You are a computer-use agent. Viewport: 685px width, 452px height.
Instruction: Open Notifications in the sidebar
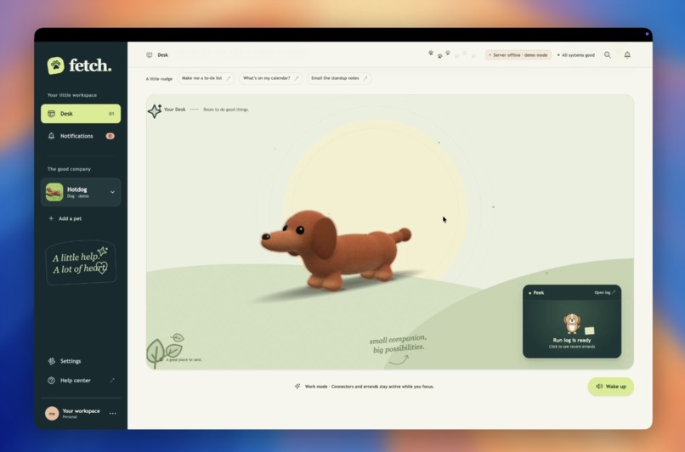(x=81, y=136)
